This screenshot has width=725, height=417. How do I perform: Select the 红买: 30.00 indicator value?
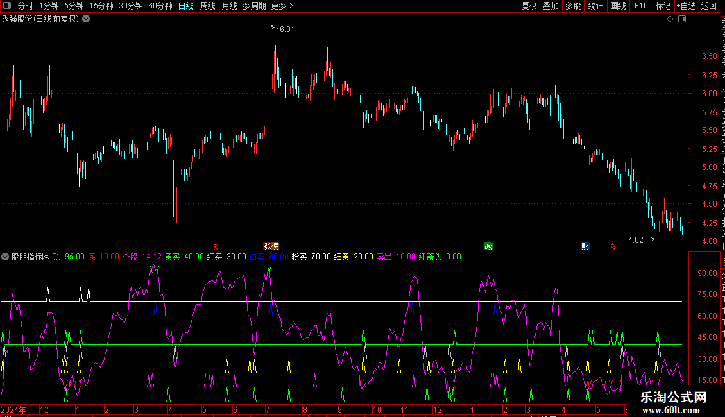click(226, 257)
